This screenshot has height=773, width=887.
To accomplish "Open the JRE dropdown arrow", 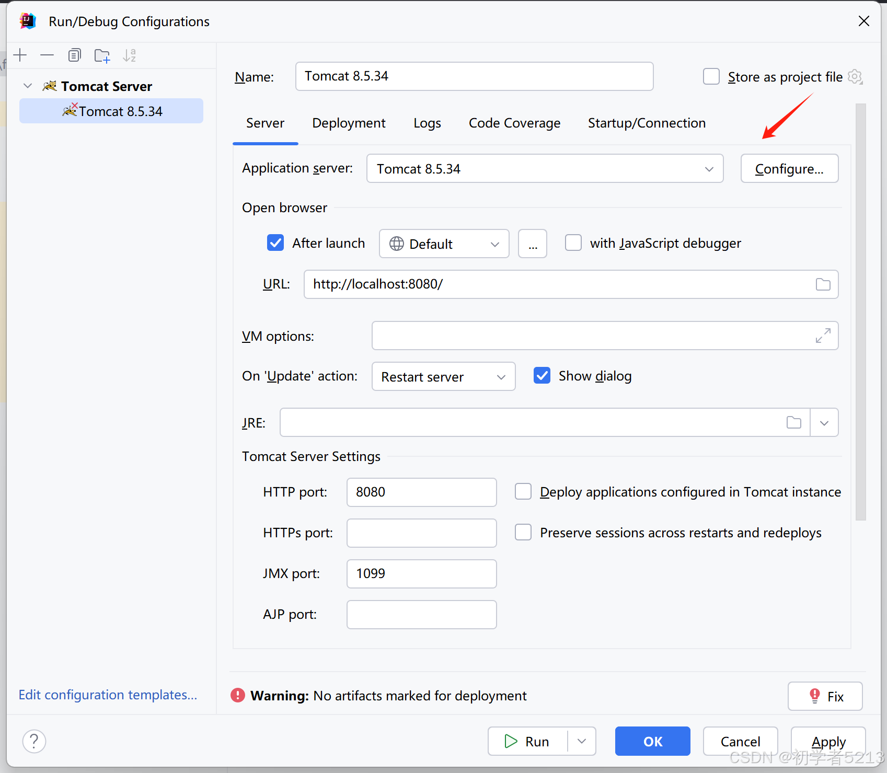I will pyautogui.click(x=824, y=422).
